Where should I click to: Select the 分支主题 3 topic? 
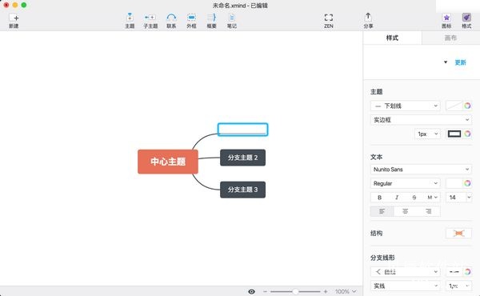[242, 190]
